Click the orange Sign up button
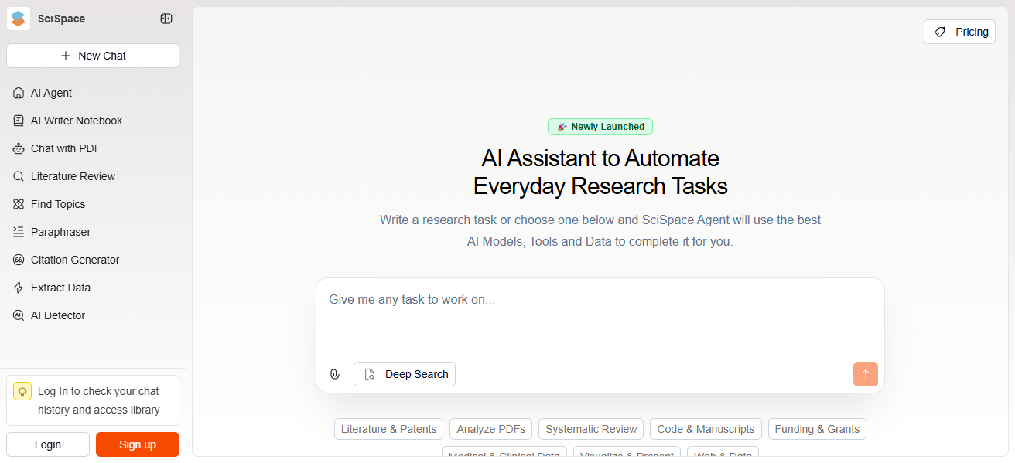 click(x=138, y=444)
